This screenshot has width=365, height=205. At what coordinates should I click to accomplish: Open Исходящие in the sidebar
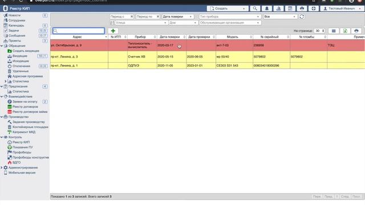[x=21, y=61]
